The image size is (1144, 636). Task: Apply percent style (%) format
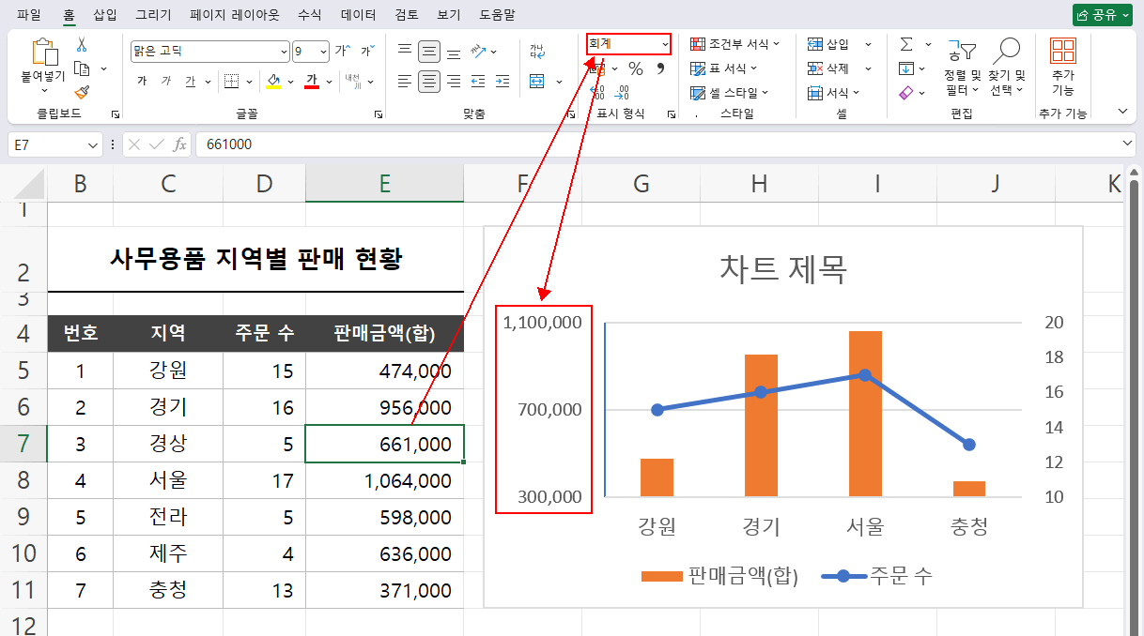pos(636,68)
